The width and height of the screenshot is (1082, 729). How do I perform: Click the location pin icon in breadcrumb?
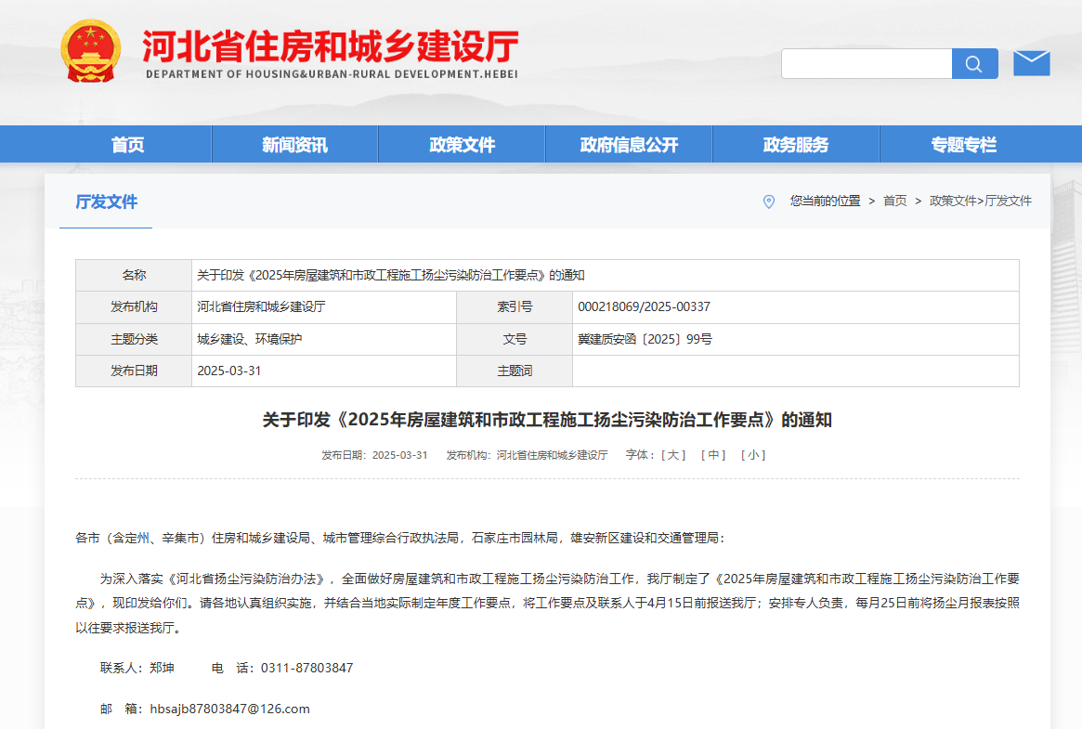(x=769, y=202)
